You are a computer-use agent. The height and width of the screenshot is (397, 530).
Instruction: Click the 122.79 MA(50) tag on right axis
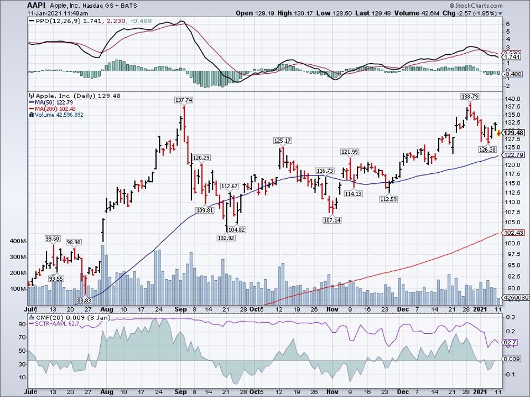tap(514, 154)
